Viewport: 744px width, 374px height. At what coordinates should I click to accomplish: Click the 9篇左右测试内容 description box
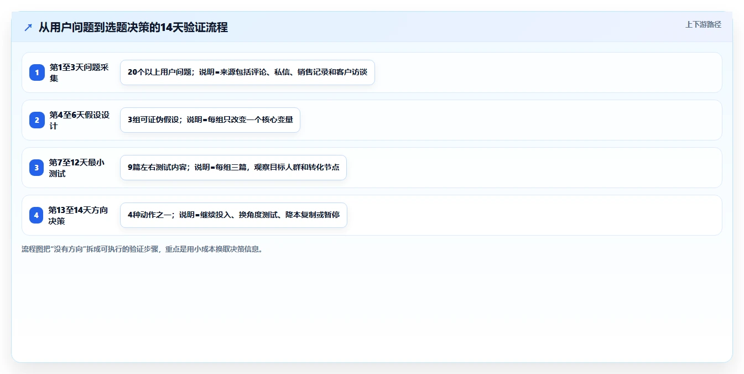pos(233,168)
